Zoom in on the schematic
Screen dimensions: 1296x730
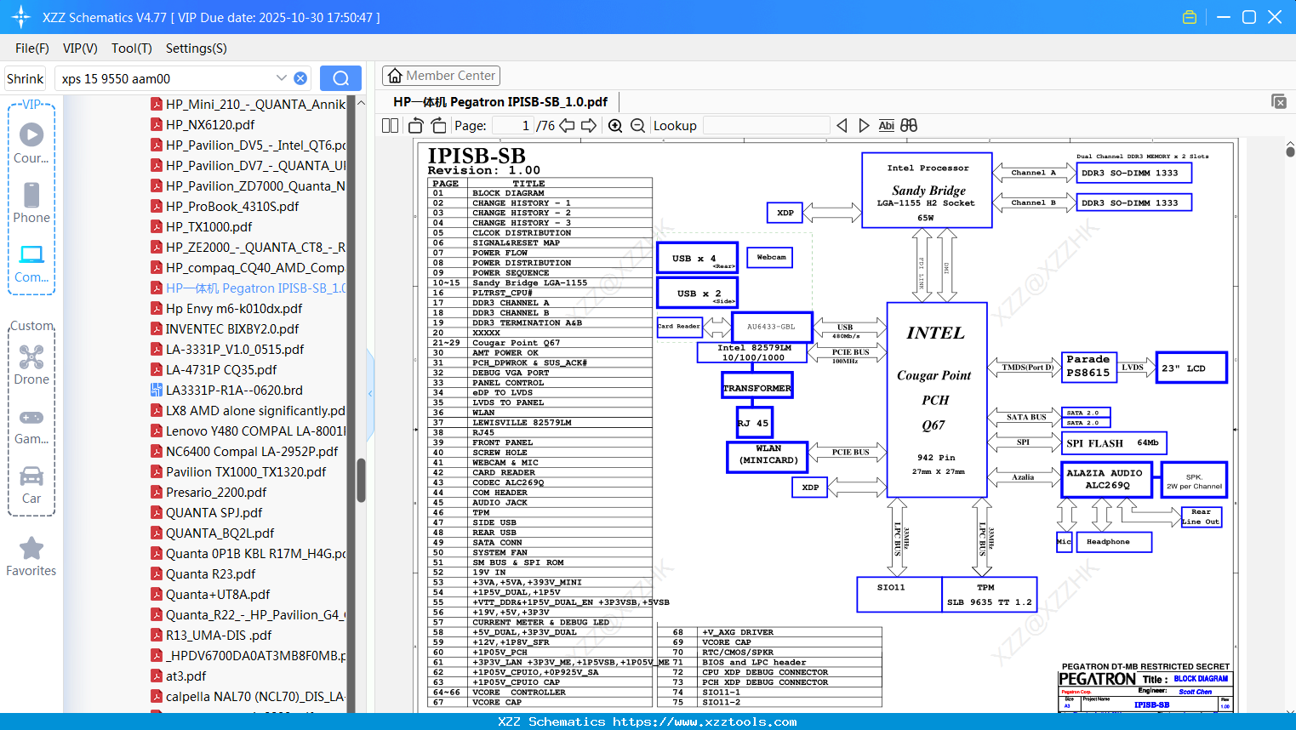pyautogui.click(x=615, y=125)
